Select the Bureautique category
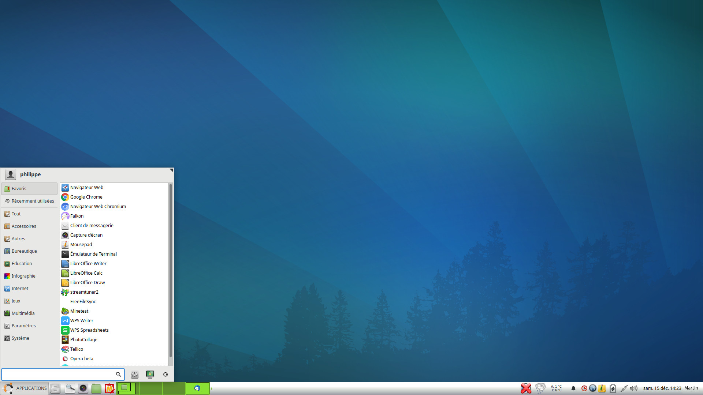 24,251
